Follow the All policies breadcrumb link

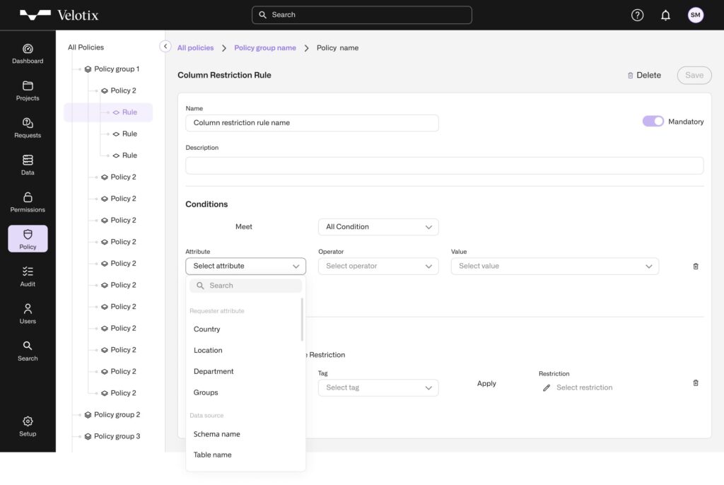tap(195, 48)
